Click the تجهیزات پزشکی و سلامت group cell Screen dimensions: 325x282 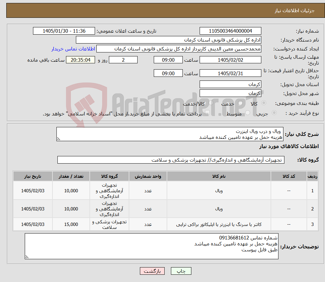tap(110, 224)
